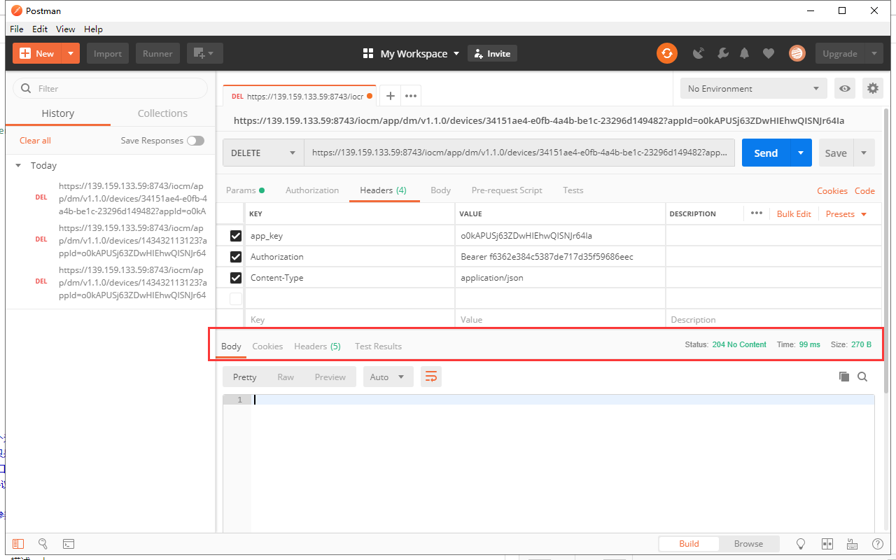Toggle the Save Responses switch
This screenshot has width=896, height=560.
[195, 141]
